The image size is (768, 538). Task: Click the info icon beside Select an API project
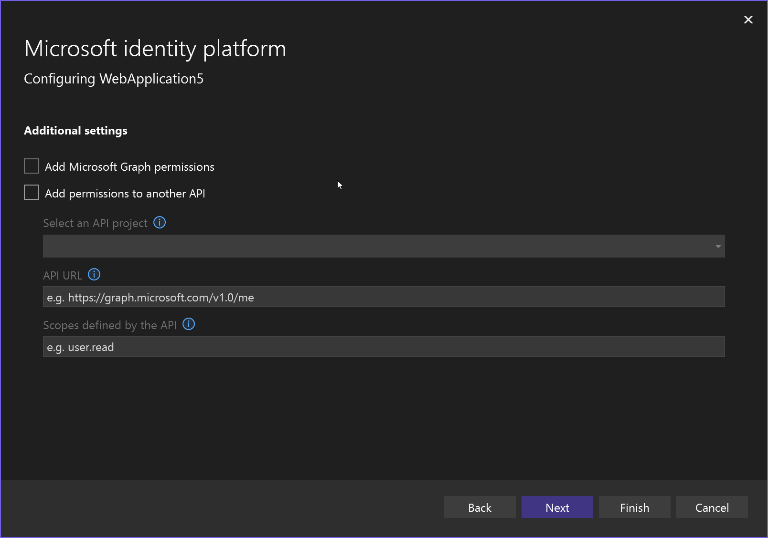click(x=160, y=222)
